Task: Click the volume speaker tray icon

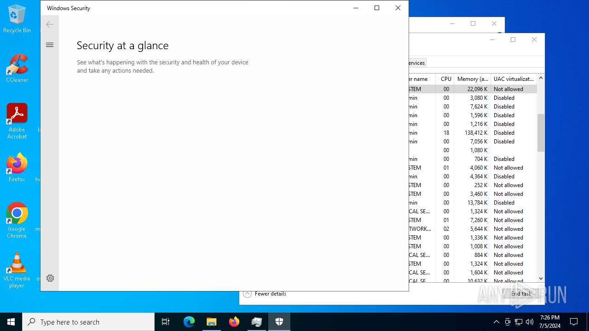Action: pyautogui.click(x=530, y=322)
